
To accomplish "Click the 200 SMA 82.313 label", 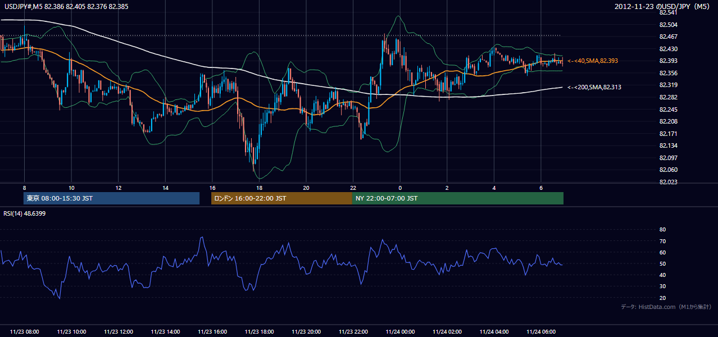I will pyautogui.click(x=594, y=87).
